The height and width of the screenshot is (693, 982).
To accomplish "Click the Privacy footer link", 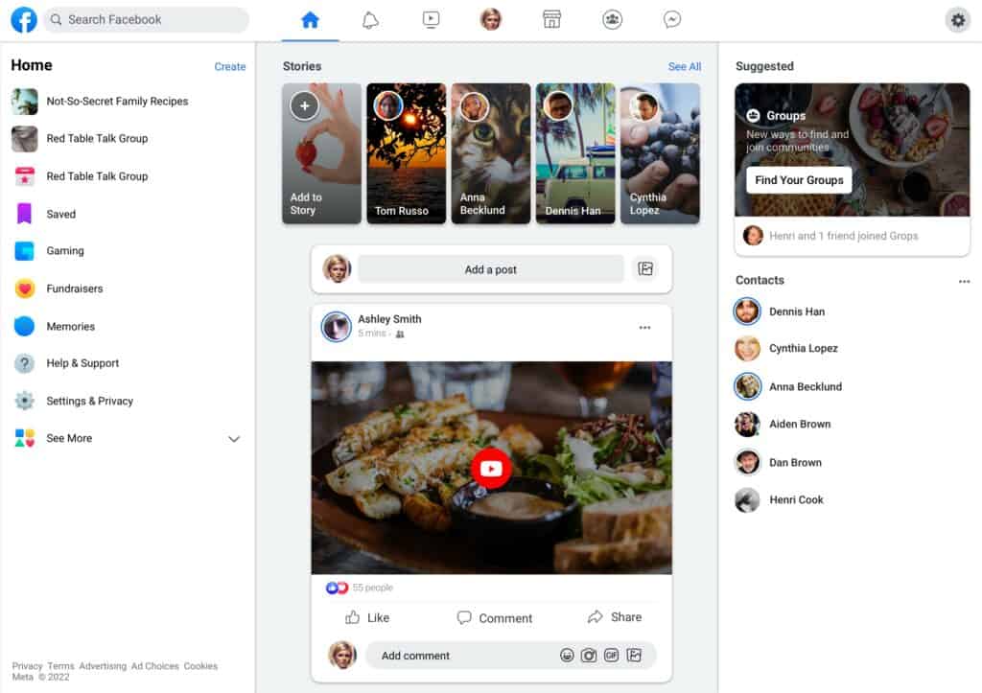I will (27, 666).
